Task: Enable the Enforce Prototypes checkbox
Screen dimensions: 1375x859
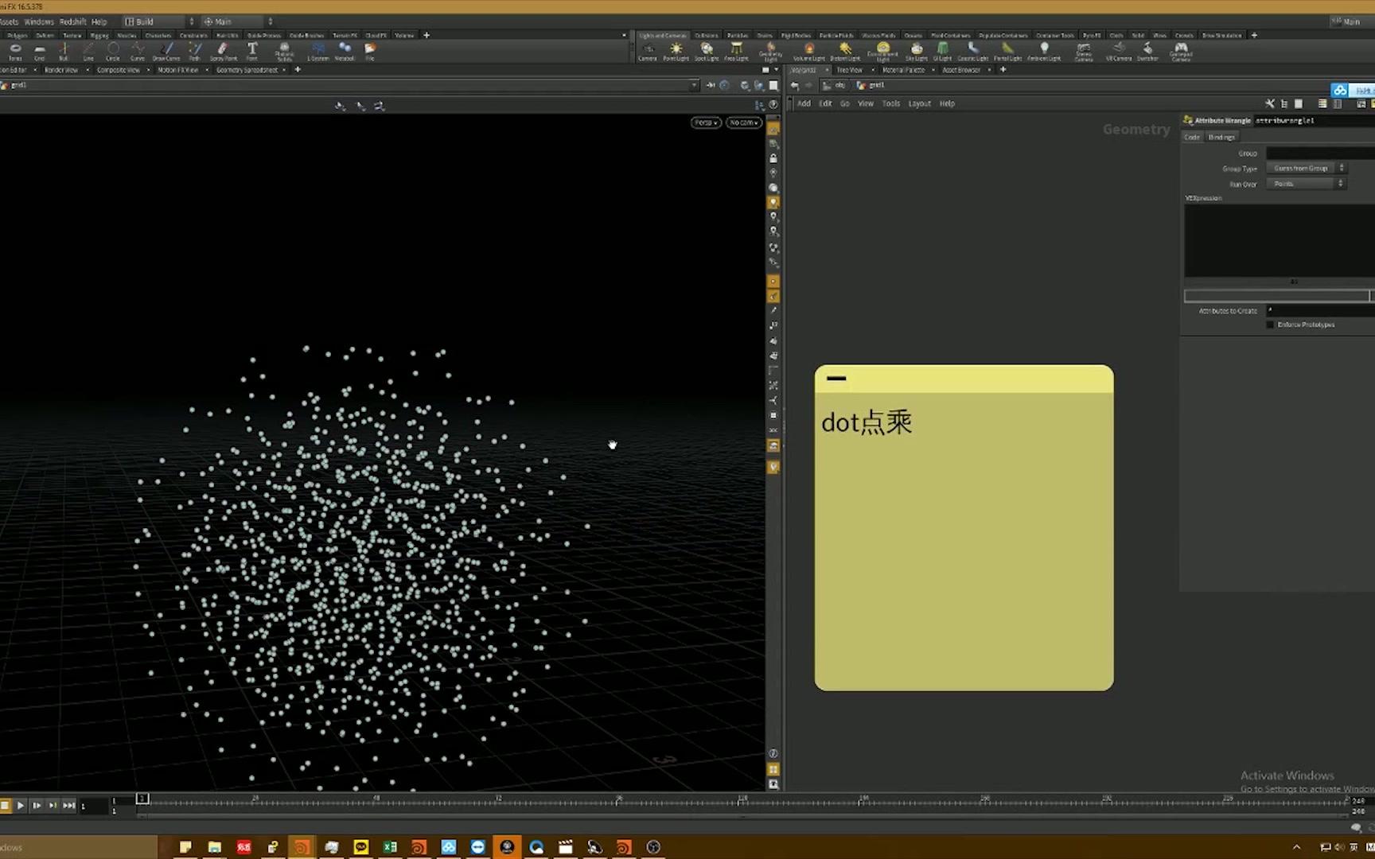Action: coord(1271,325)
